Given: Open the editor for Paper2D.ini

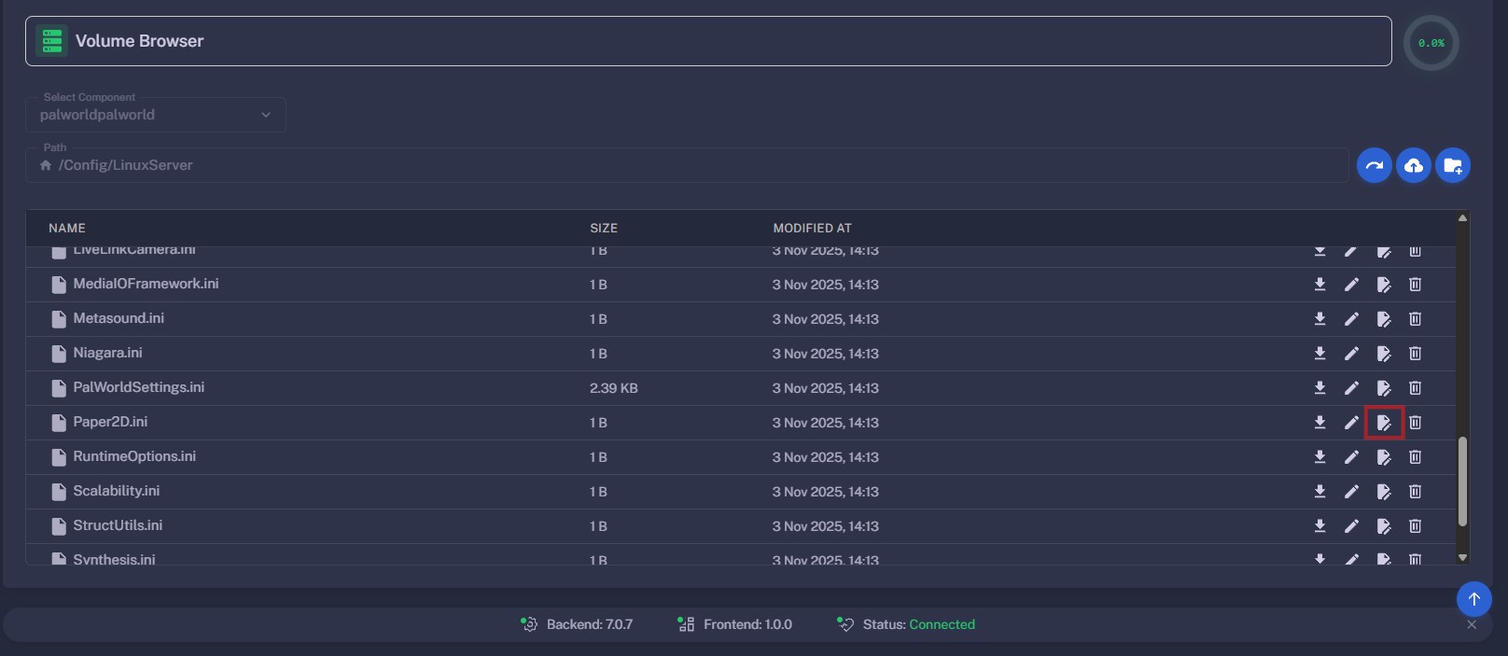Looking at the screenshot, I should pyautogui.click(x=1384, y=423).
